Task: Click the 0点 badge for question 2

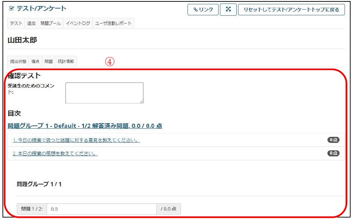Action: (333, 153)
